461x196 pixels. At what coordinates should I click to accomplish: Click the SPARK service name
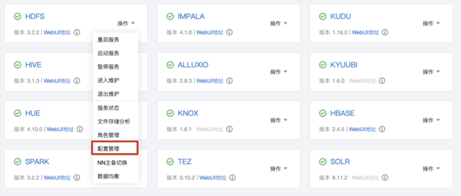pos(37,162)
